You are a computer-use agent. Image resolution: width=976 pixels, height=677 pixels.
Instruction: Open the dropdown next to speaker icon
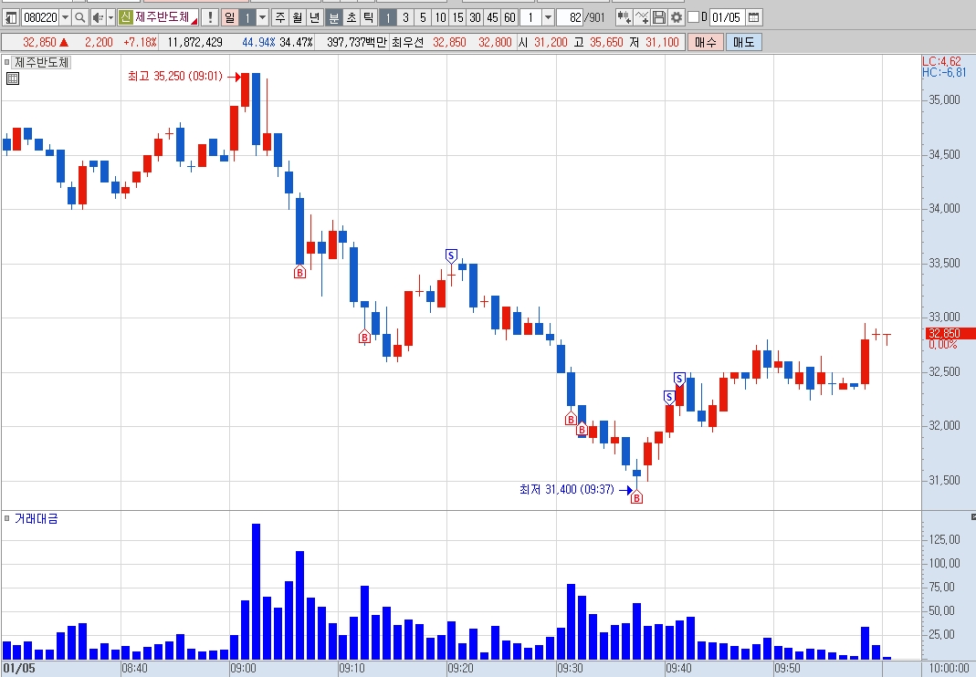click(x=110, y=17)
